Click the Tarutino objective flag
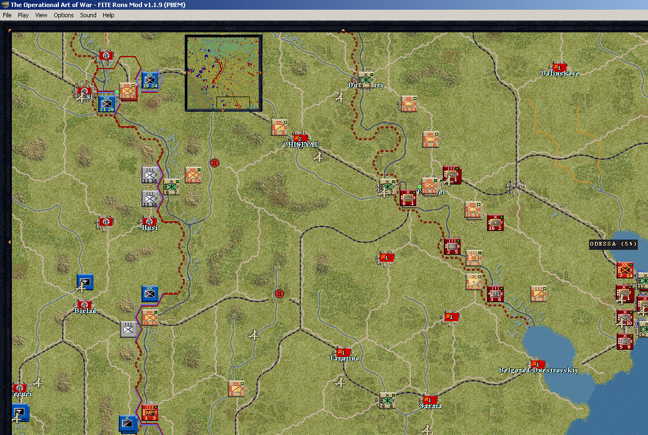648x435 pixels. click(343, 352)
